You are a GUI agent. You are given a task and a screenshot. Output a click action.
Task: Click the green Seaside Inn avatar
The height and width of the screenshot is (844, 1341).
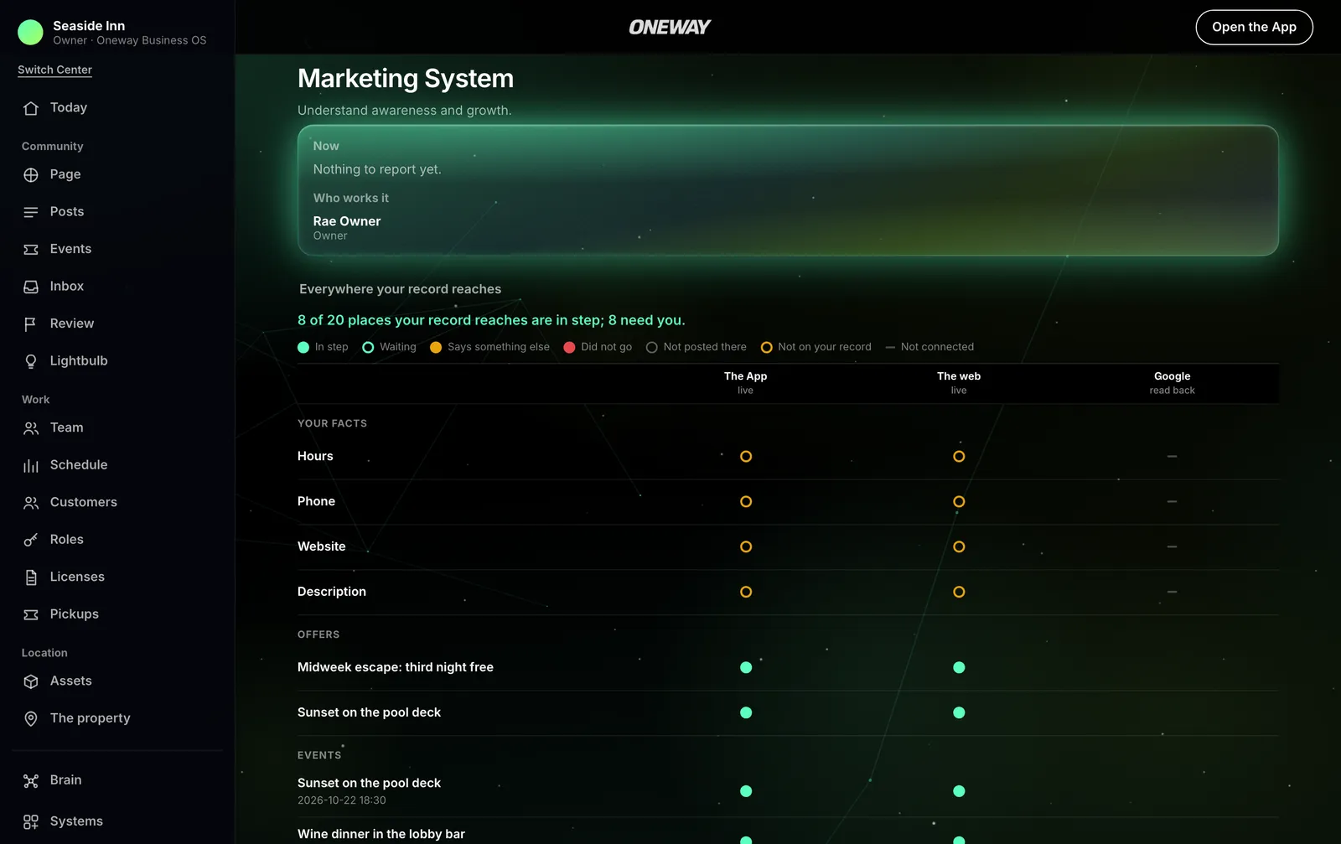30,32
